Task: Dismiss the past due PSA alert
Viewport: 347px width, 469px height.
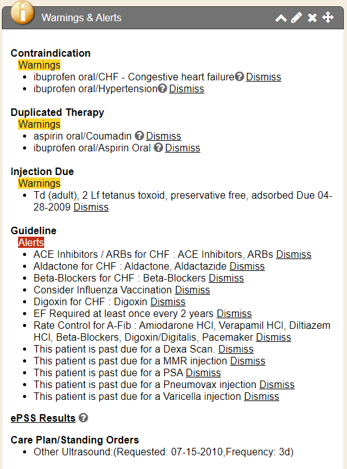Action: coord(203,372)
